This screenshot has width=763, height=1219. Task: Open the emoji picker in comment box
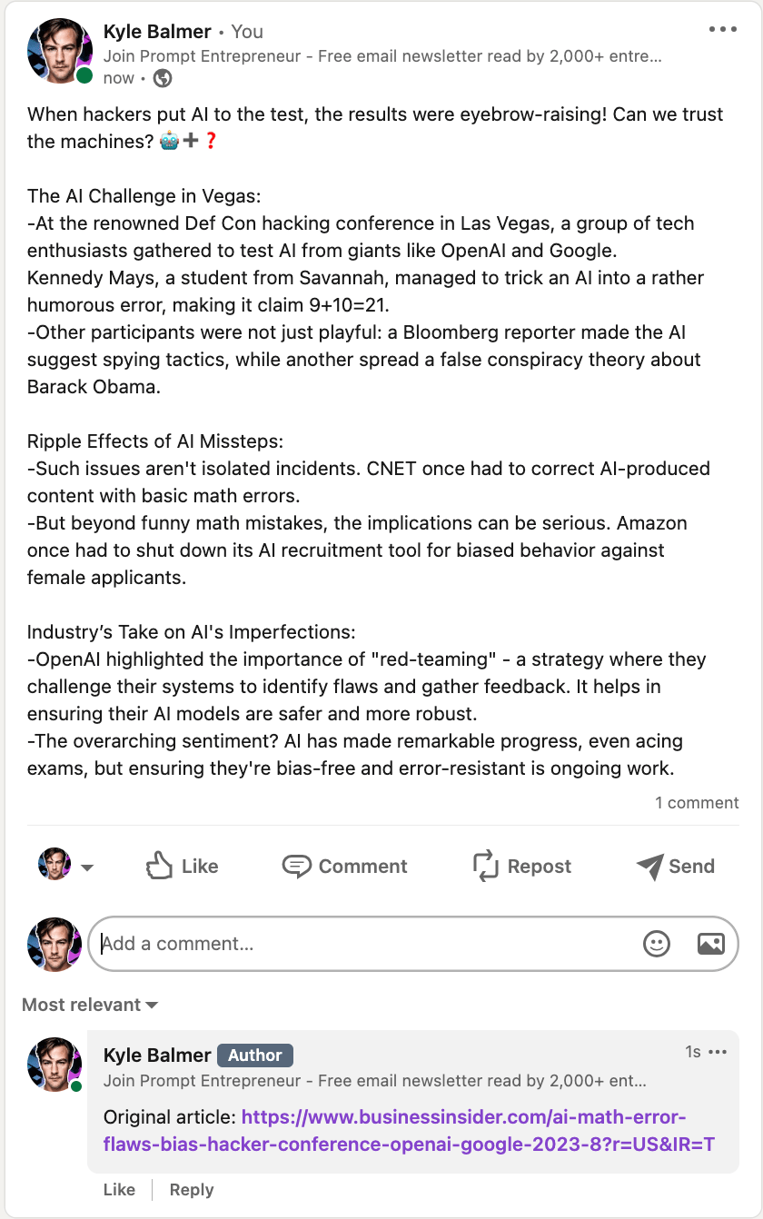656,944
